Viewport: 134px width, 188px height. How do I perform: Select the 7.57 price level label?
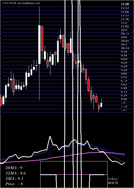click(x=124, y=110)
